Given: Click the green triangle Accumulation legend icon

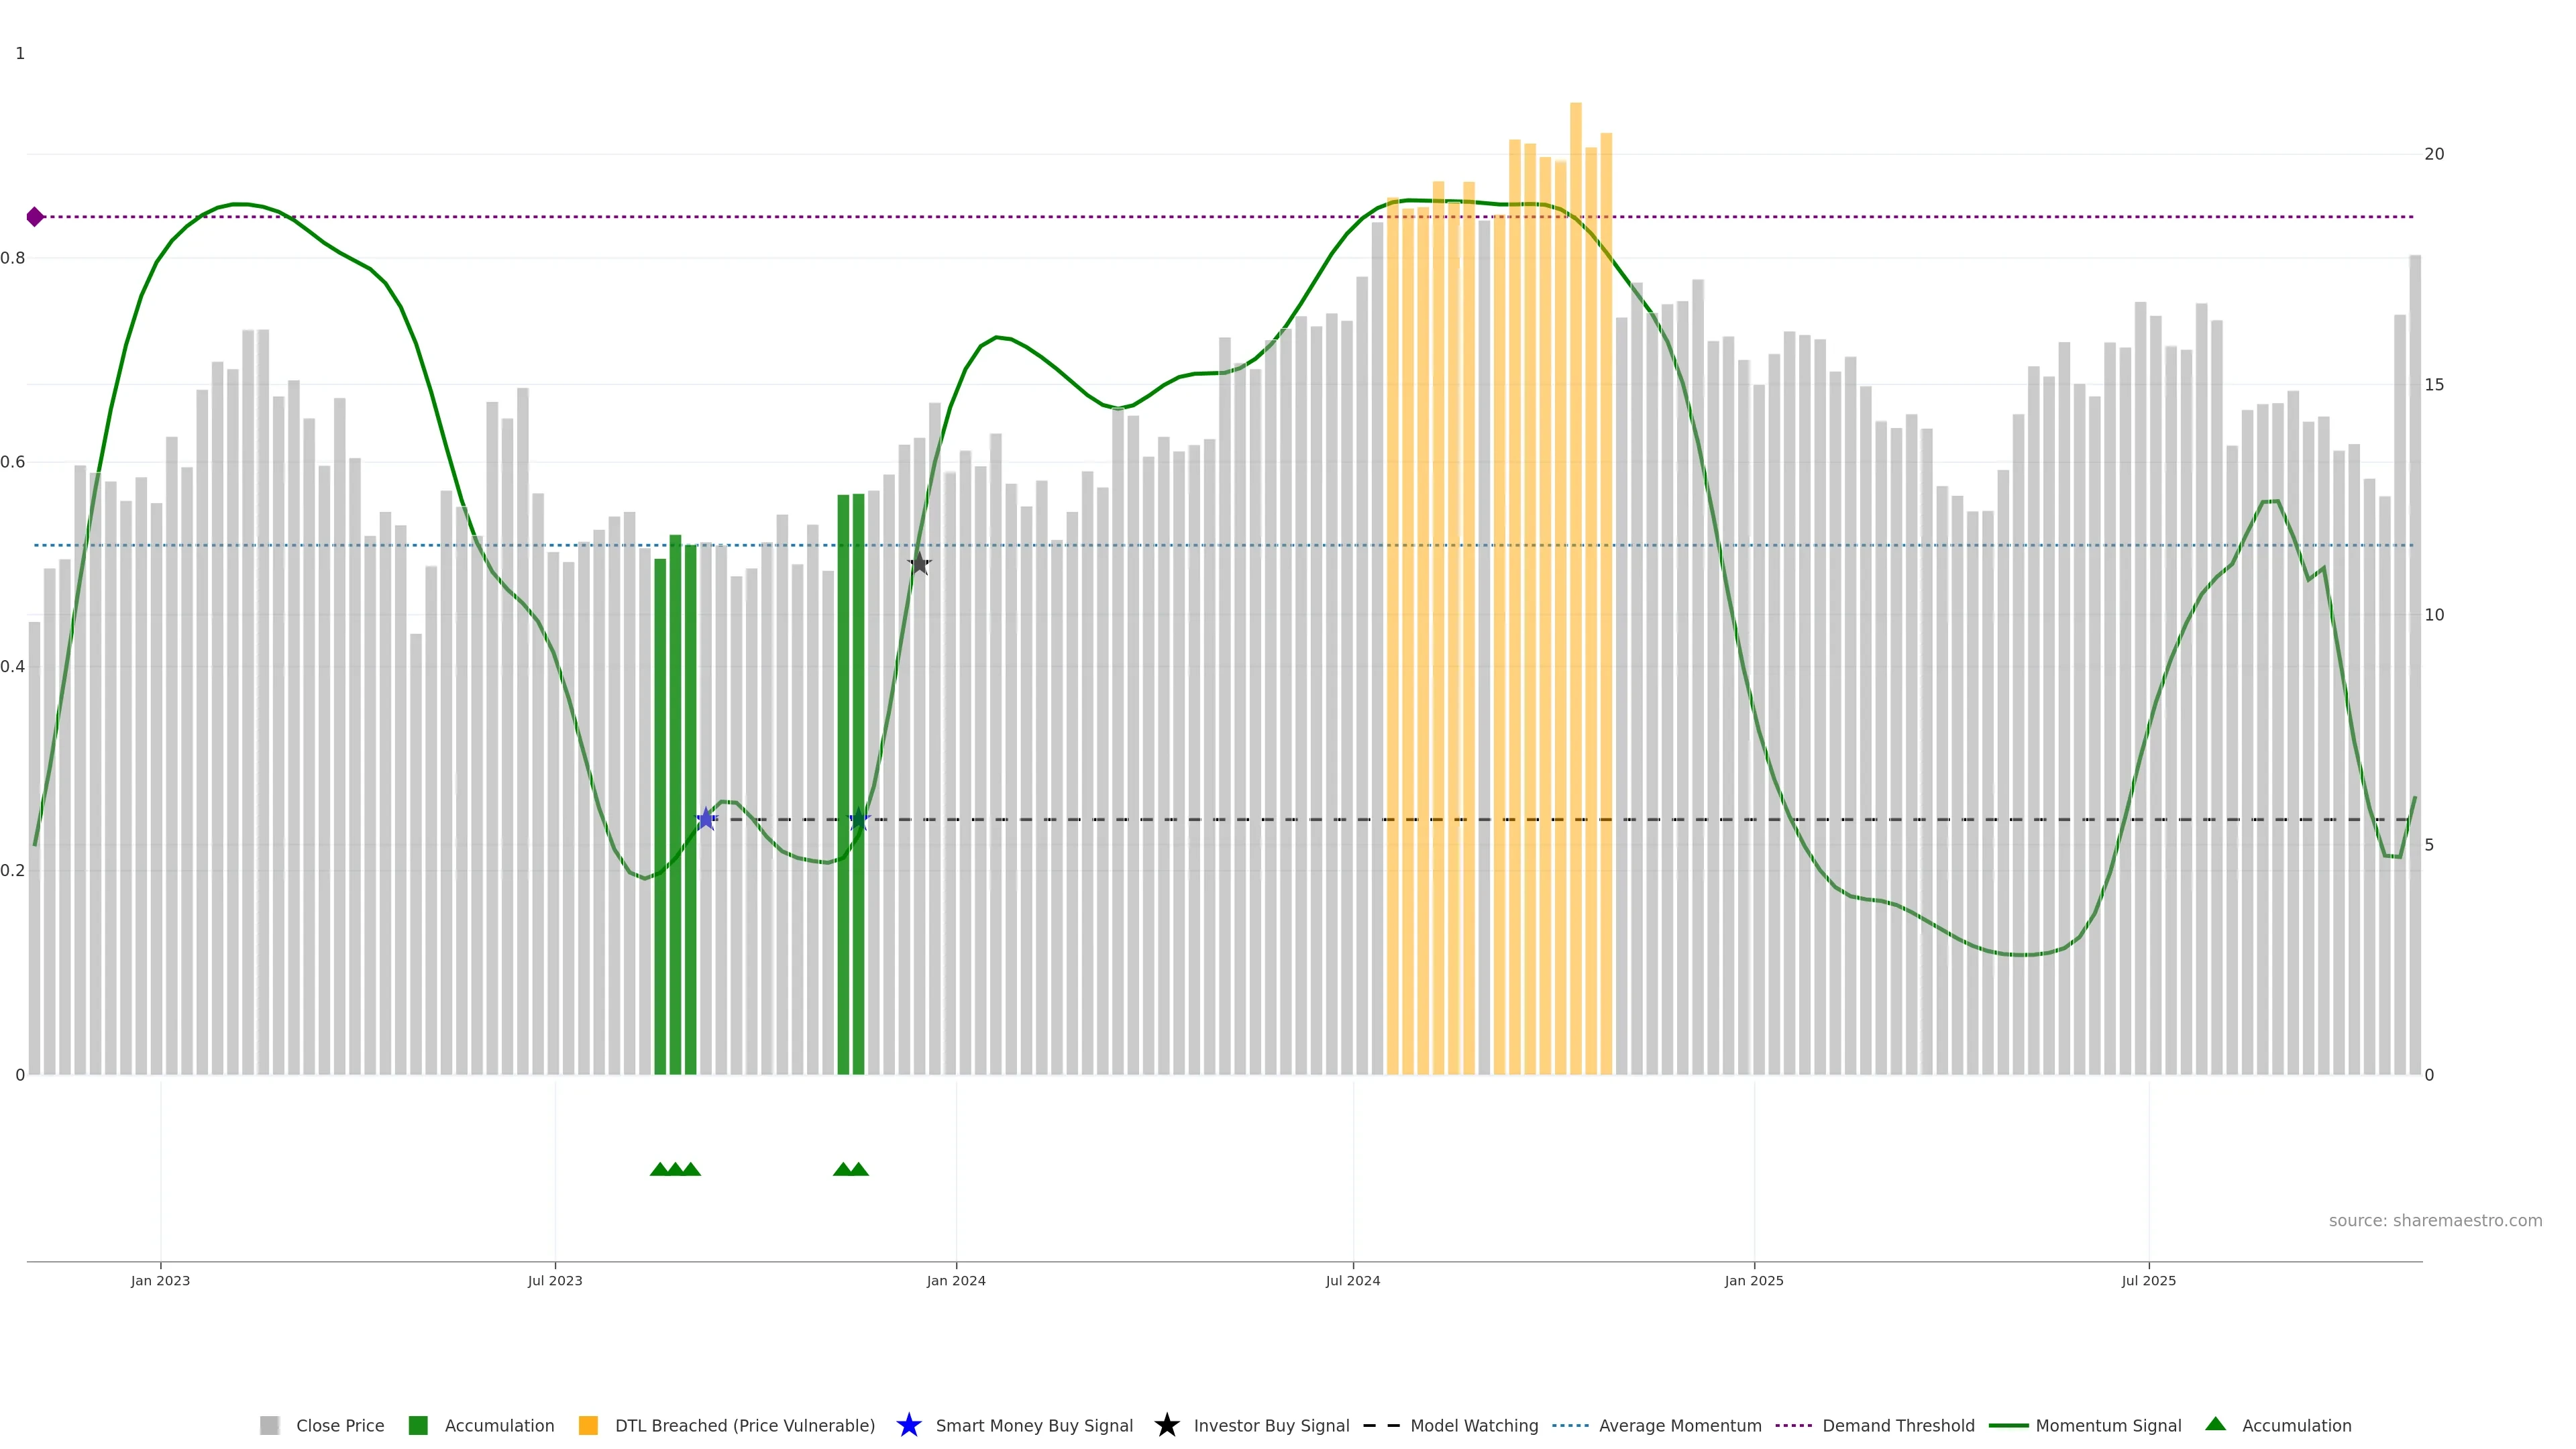Looking at the screenshot, I should coord(2215,1424).
